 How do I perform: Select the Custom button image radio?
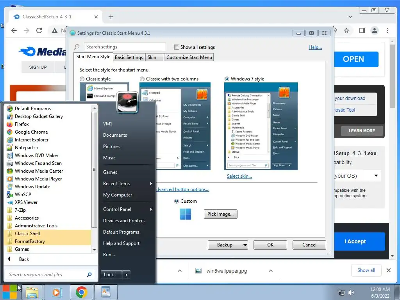176,201
